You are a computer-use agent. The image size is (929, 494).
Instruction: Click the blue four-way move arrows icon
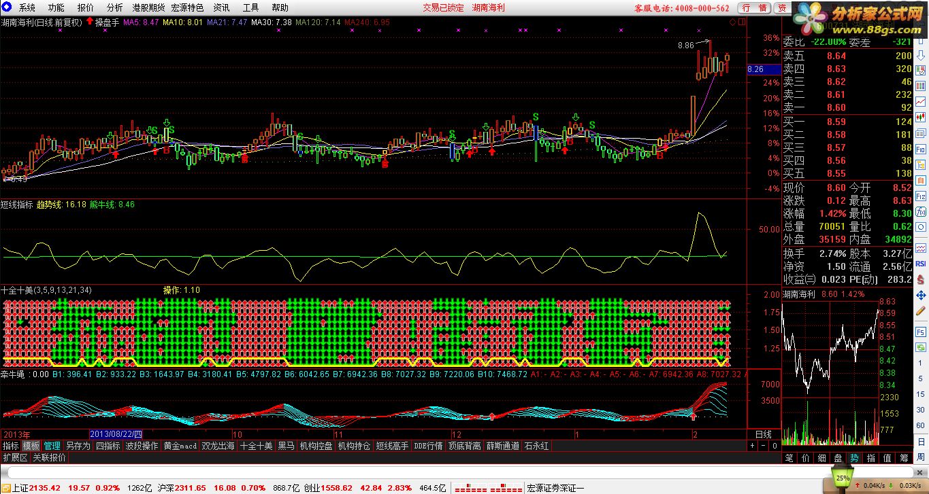coord(920,295)
